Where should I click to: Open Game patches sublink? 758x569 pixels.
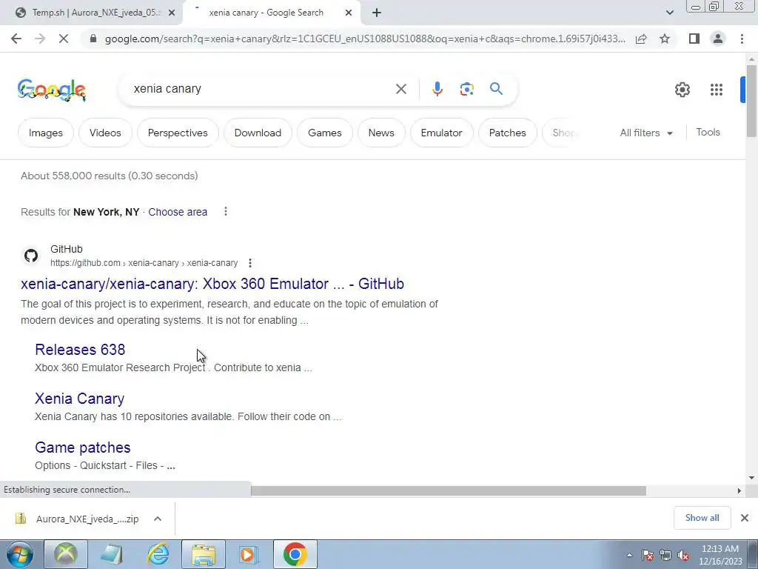[x=83, y=447]
